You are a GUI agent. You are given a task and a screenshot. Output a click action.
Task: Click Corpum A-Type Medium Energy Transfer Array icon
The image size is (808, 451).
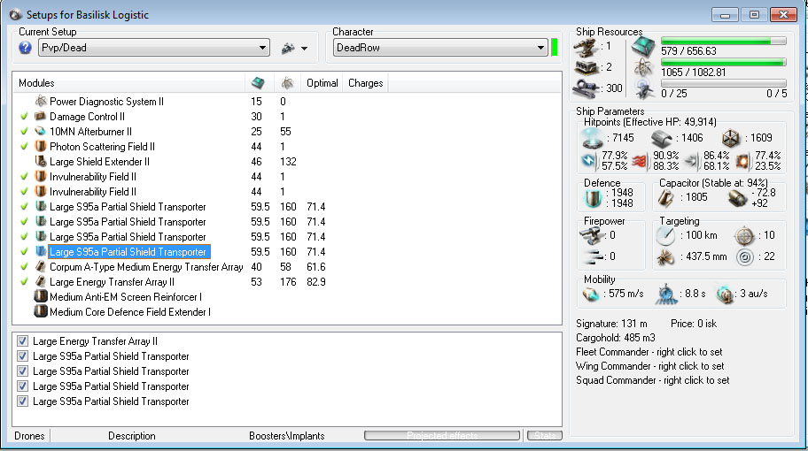(41, 266)
